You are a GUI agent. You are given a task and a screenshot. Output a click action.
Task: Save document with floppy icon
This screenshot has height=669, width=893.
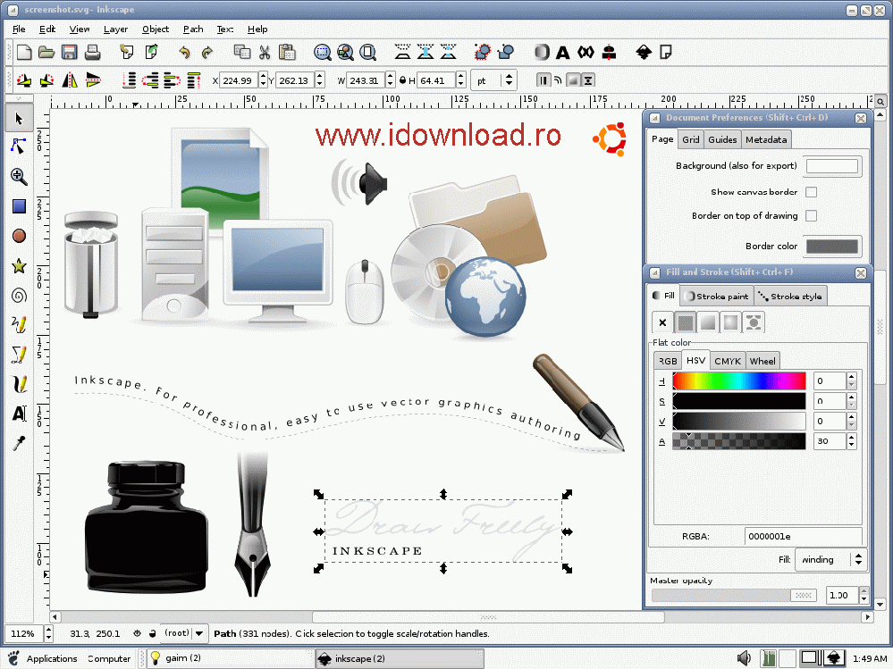[x=70, y=53]
